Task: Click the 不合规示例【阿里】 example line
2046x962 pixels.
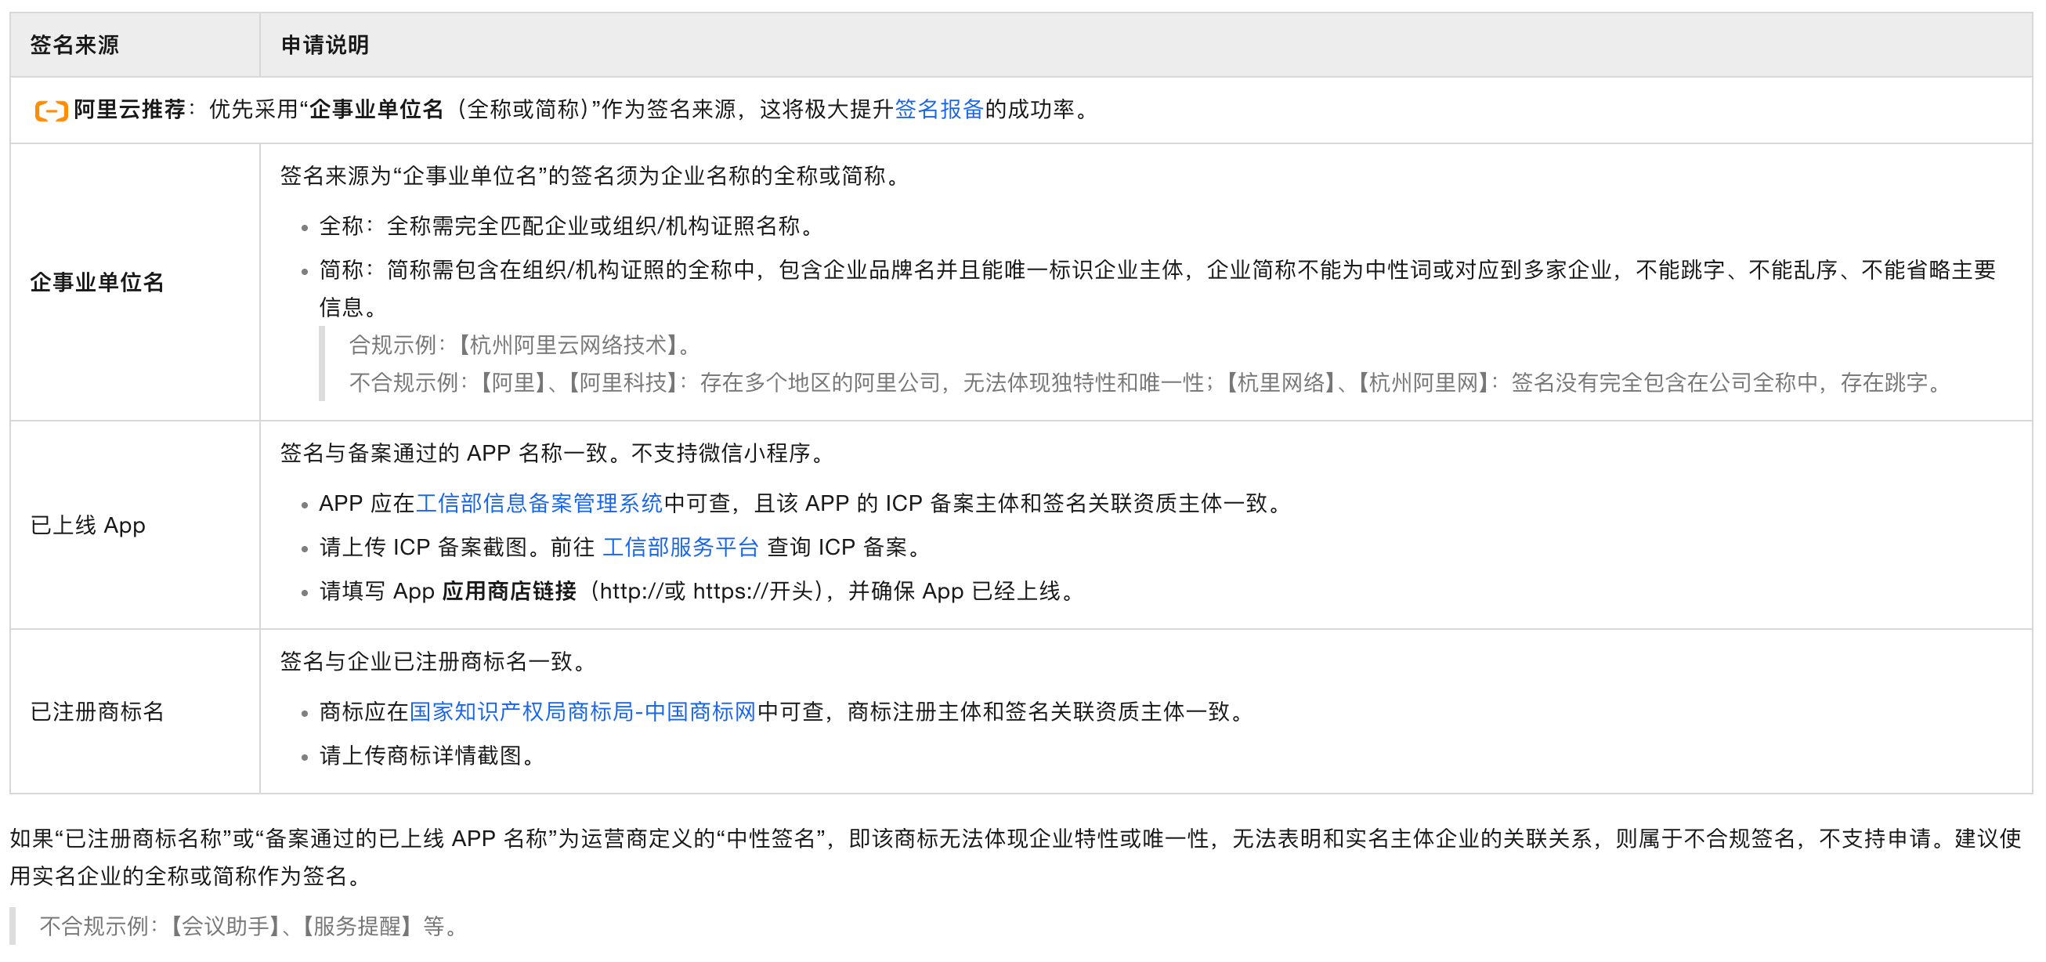Action: pos(1144,383)
